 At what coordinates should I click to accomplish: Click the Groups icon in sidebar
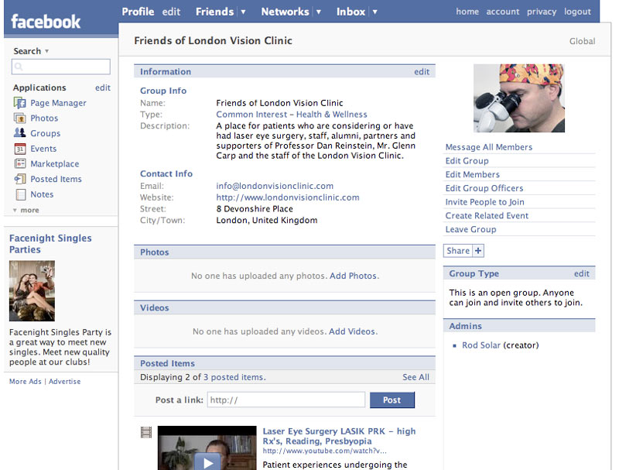20,133
